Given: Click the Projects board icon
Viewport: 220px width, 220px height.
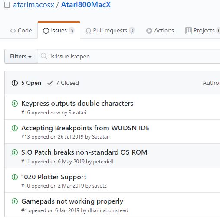Looking at the screenshot, I should pos(188,31).
